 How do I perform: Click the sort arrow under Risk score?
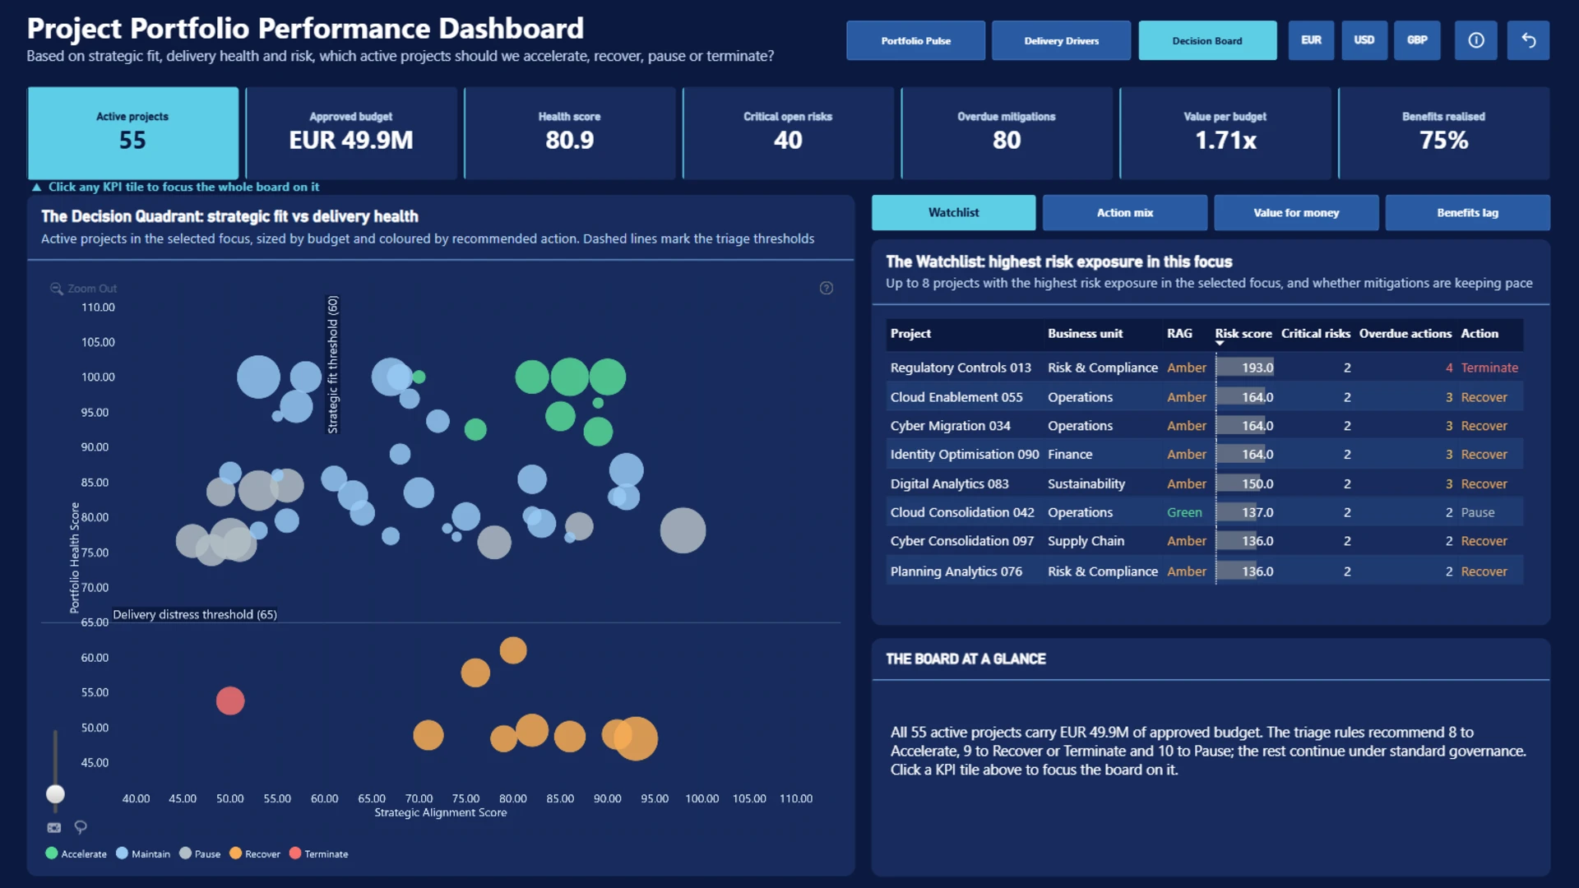tap(1220, 344)
